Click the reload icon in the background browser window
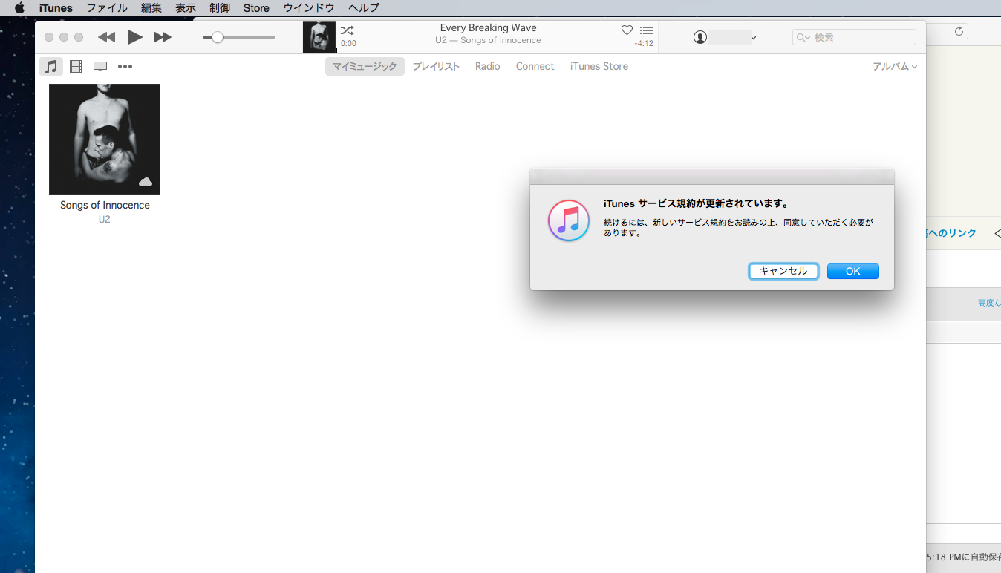 point(959,31)
